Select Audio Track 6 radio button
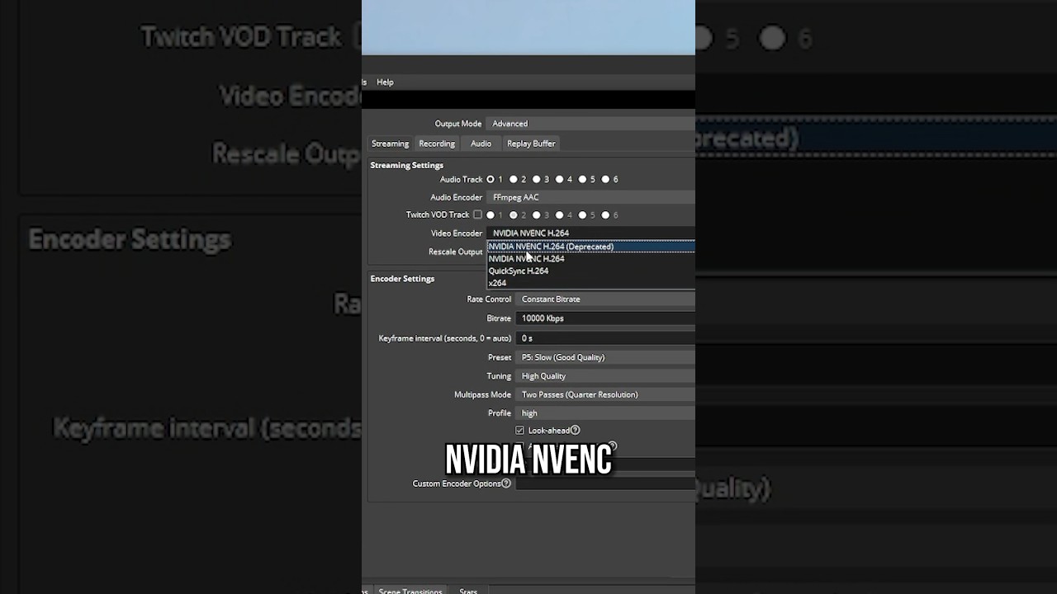The width and height of the screenshot is (1057, 594). [606, 179]
